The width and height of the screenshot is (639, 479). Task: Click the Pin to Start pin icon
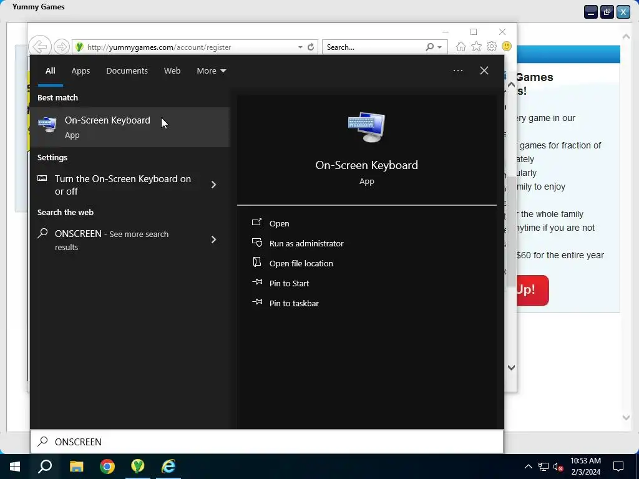click(257, 283)
